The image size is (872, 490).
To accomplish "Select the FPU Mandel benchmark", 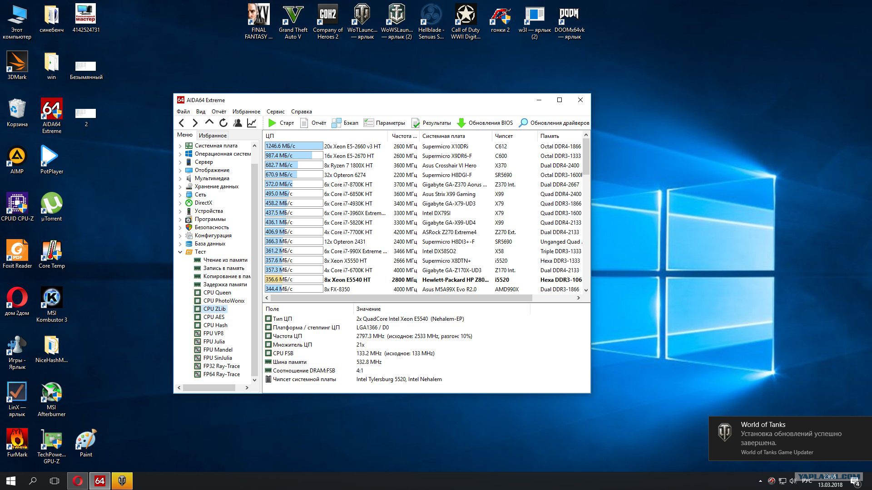I will pyautogui.click(x=218, y=350).
